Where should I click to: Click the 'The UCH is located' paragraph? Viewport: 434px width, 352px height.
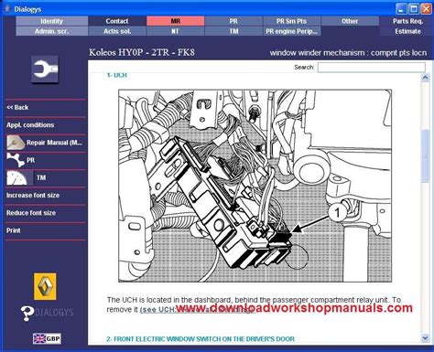254,304
